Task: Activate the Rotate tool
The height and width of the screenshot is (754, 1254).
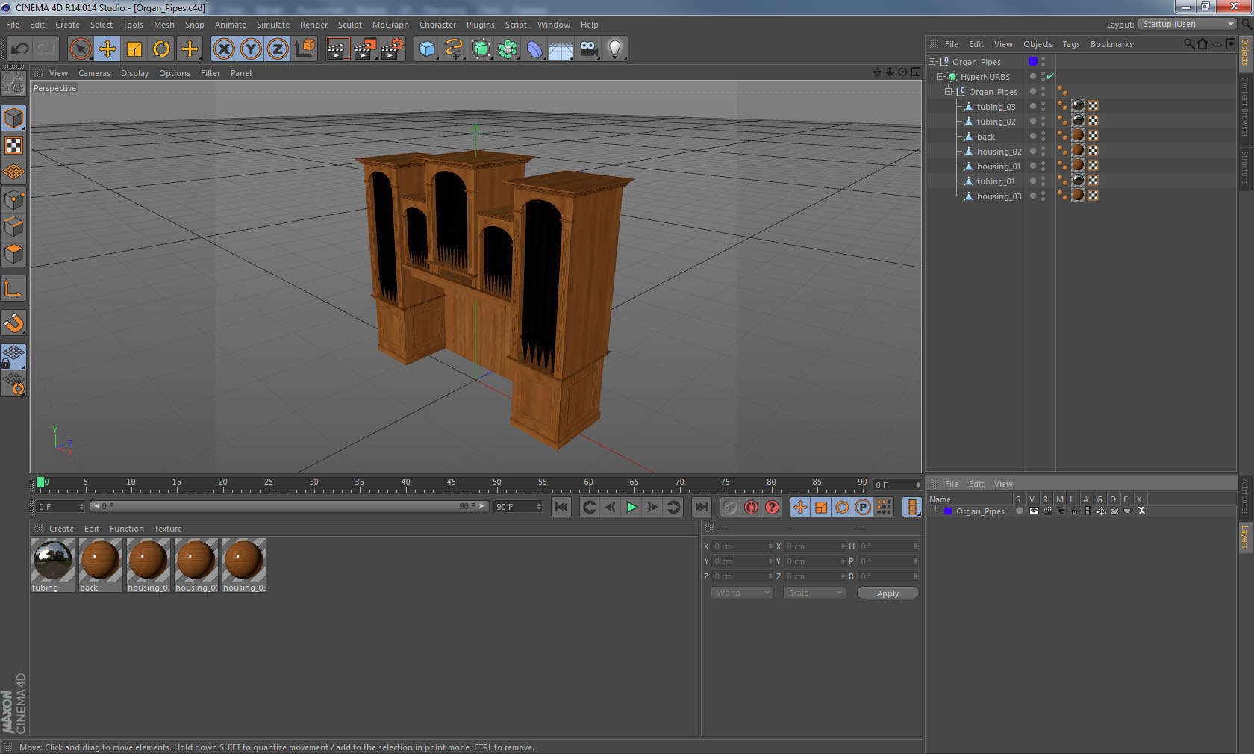Action: coord(161,49)
